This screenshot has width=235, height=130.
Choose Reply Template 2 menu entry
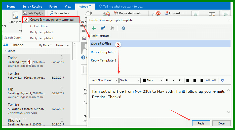click(42, 32)
